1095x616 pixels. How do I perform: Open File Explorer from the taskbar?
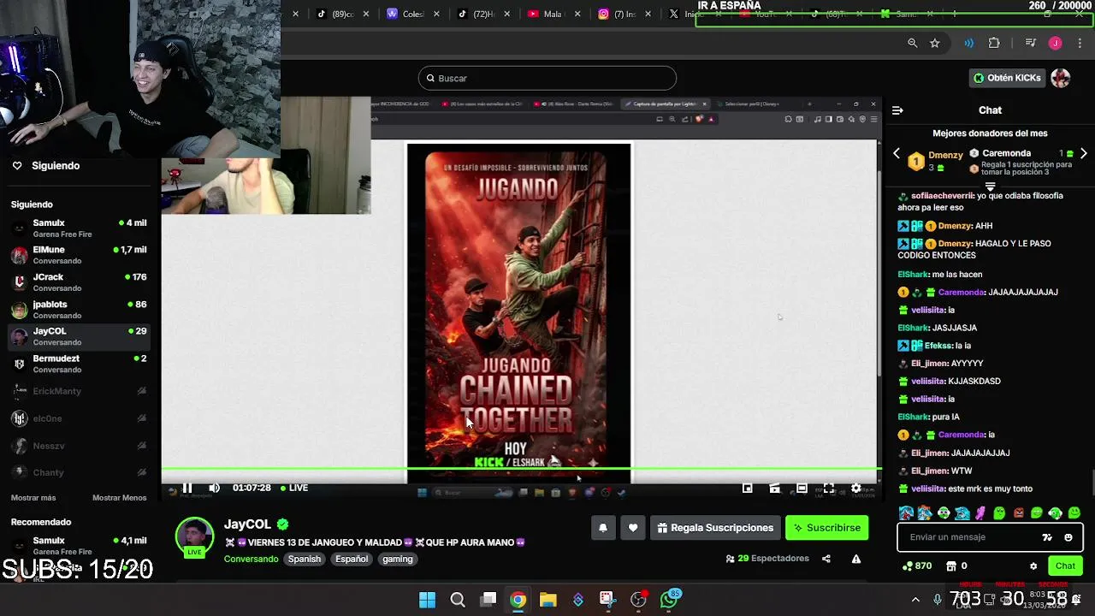tap(547, 600)
